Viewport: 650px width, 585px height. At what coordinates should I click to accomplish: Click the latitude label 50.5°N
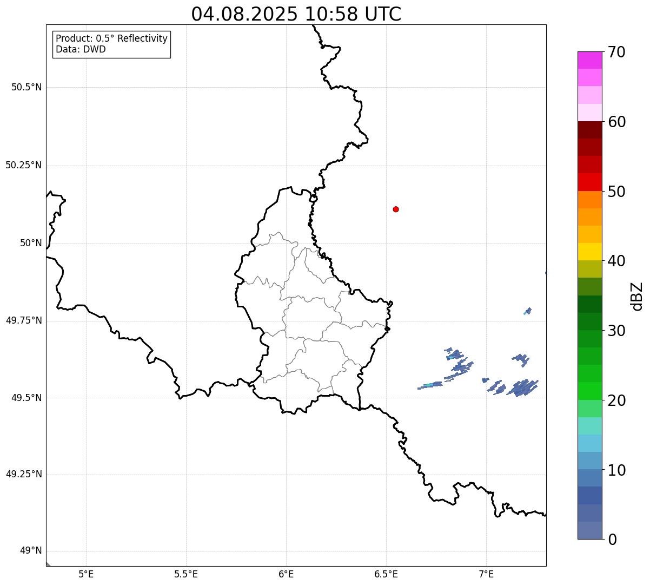[x=26, y=87]
